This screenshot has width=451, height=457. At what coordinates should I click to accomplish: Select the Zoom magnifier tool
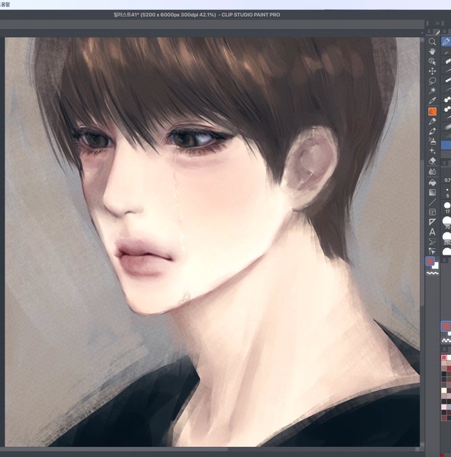(432, 42)
